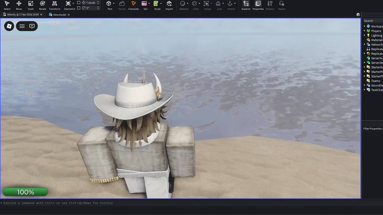This screenshot has height=215, width=383.
Task: Open the Terrain editor
Action: tap(122, 5)
